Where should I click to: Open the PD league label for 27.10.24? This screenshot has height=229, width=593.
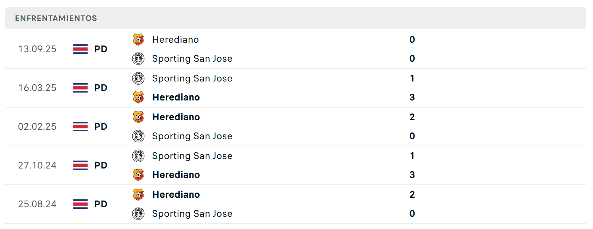[x=101, y=165]
